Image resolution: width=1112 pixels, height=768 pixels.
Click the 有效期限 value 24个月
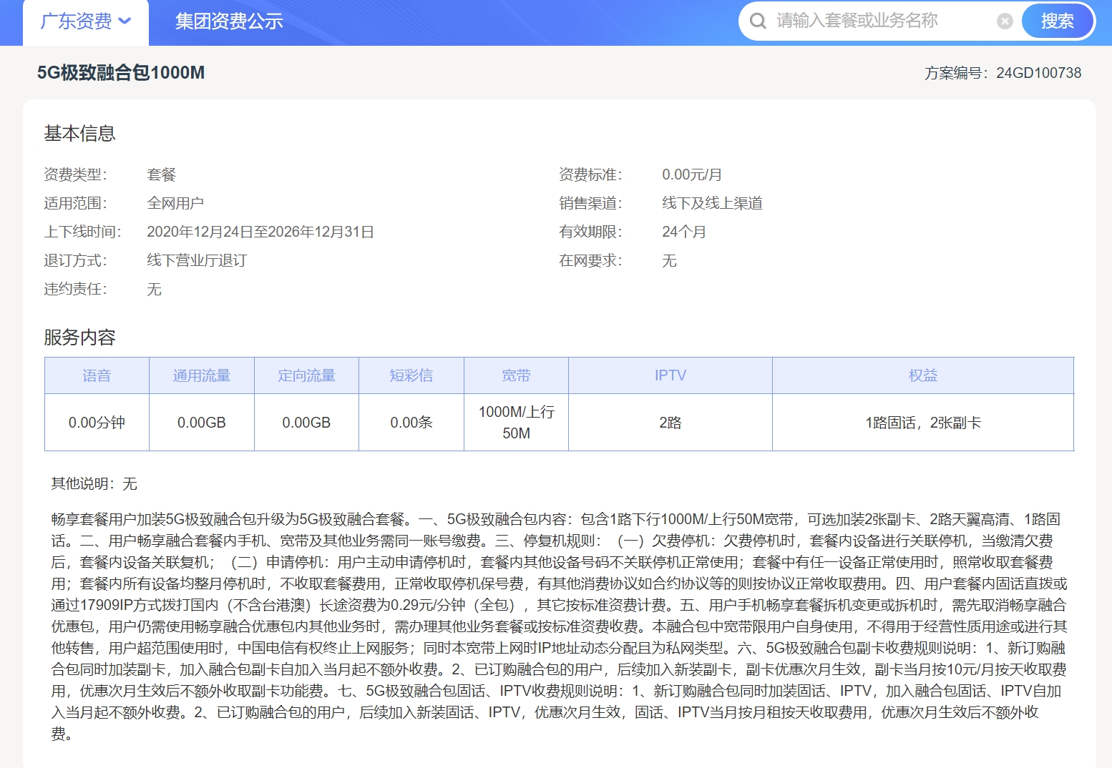tap(684, 232)
